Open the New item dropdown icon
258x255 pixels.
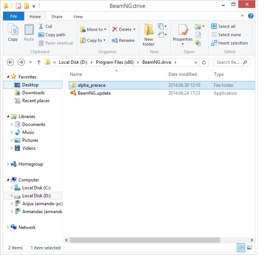(162, 26)
